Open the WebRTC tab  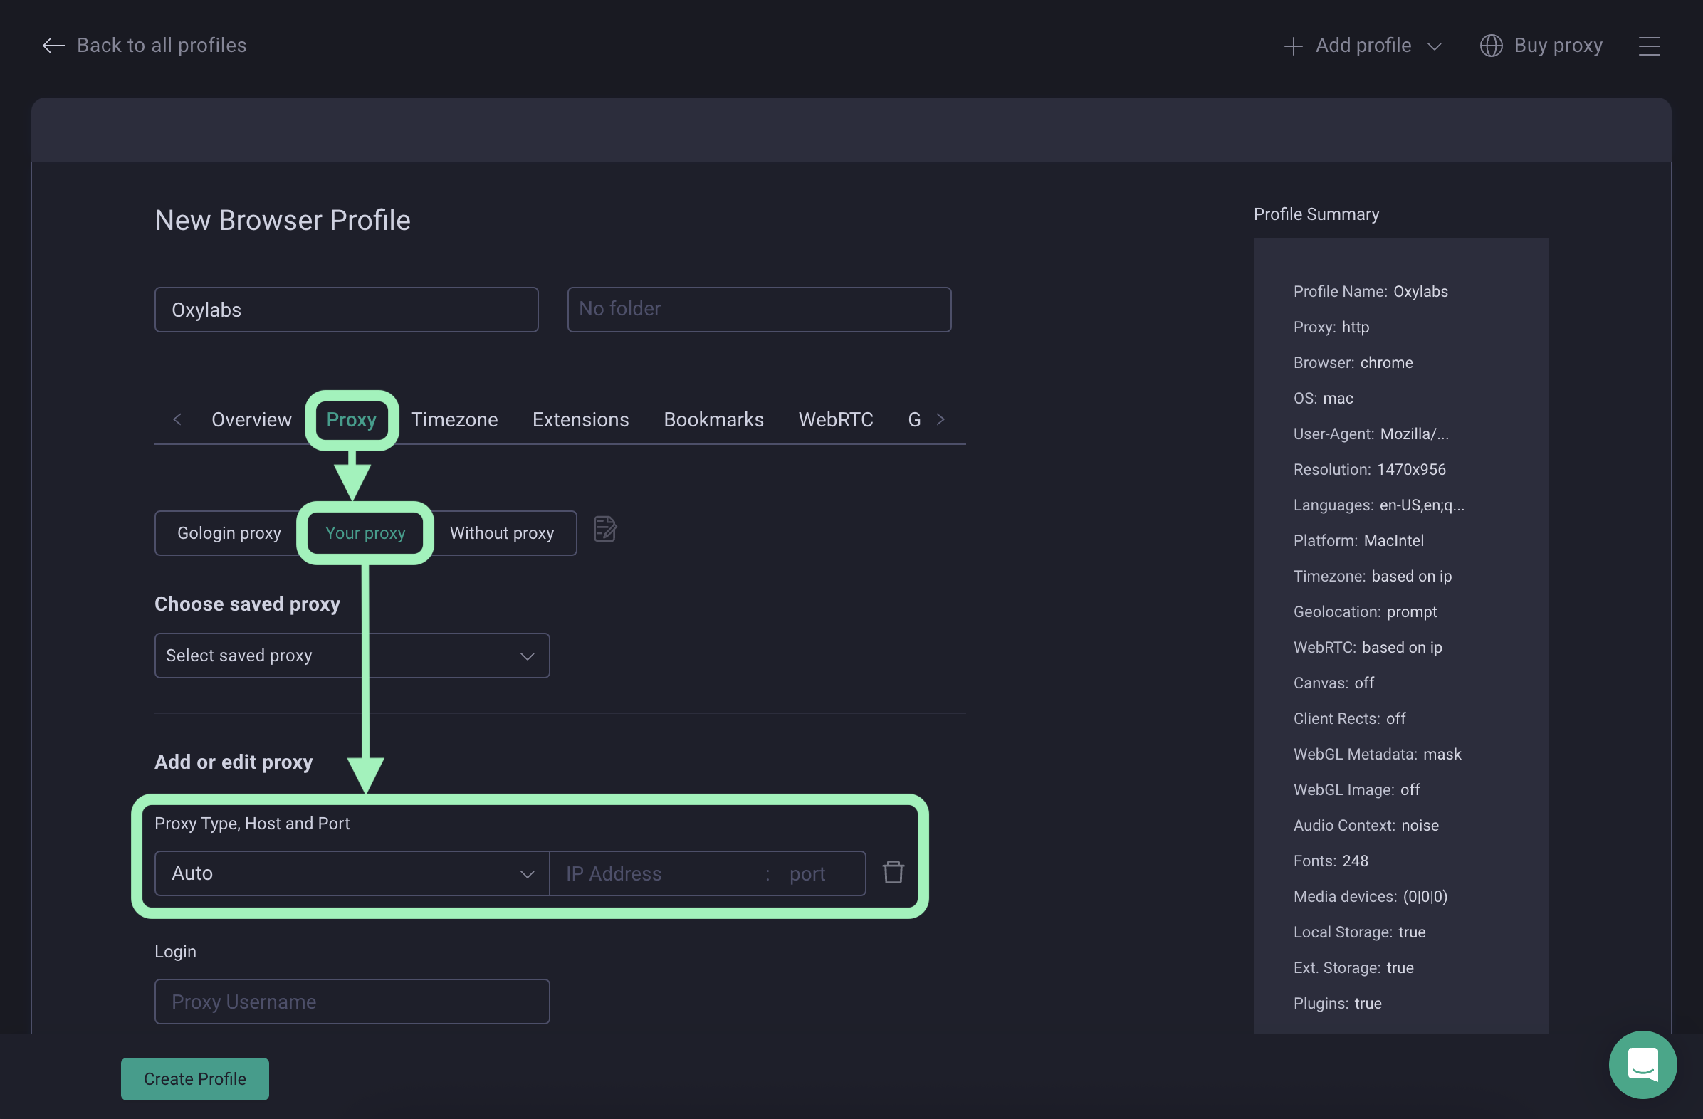[835, 419]
